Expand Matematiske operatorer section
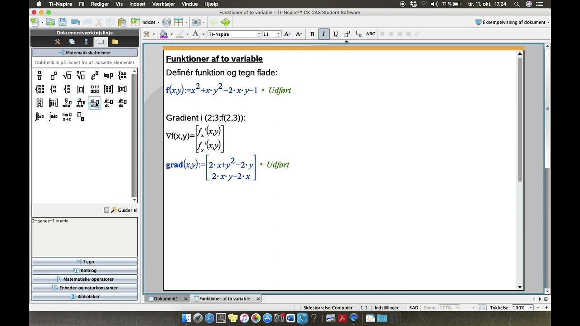This screenshot has width=580, height=326. click(x=85, y=279)
